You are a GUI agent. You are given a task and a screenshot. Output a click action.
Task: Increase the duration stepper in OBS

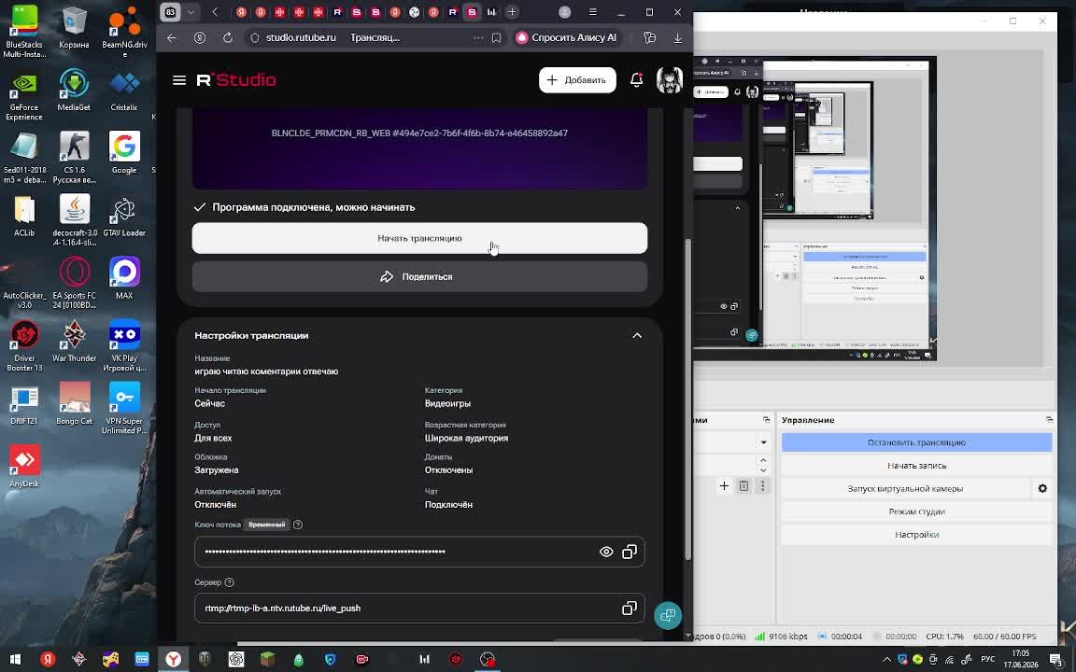(x=763, y=460)
